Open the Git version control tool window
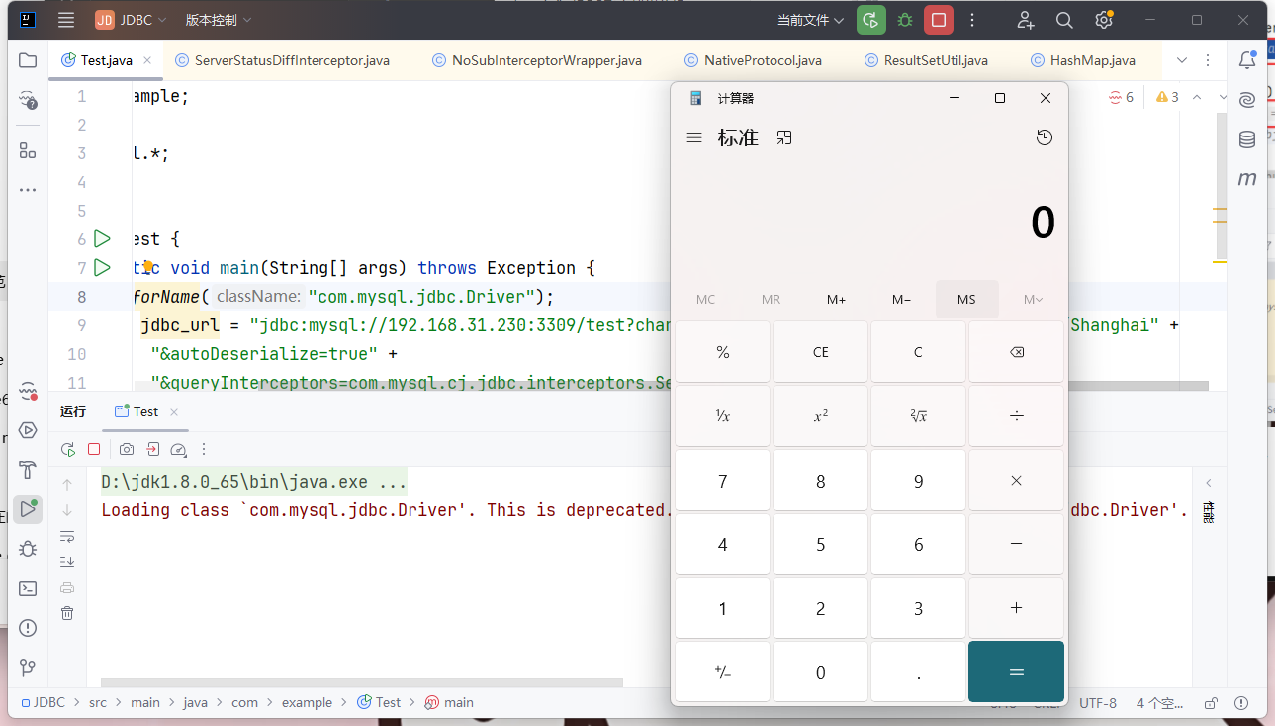 pyautogui.click(x=28, y=667)
